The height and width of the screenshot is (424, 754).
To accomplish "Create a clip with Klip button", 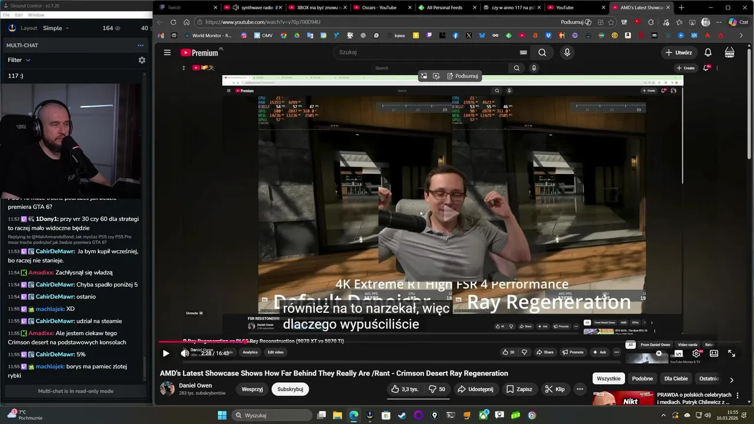I will 555,389.
